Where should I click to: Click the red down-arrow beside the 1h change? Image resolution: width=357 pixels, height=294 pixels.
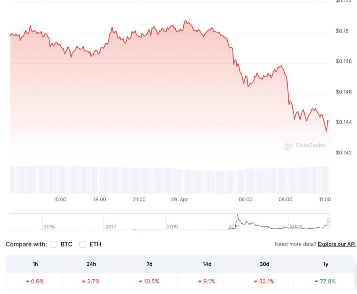(x=27, y=281)
